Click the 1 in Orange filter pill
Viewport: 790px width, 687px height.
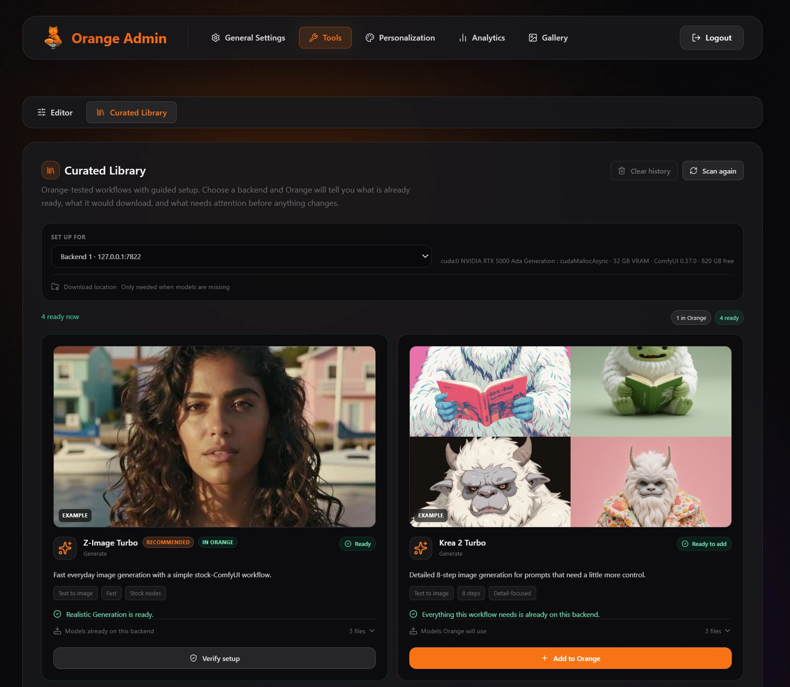click(691, 318)
